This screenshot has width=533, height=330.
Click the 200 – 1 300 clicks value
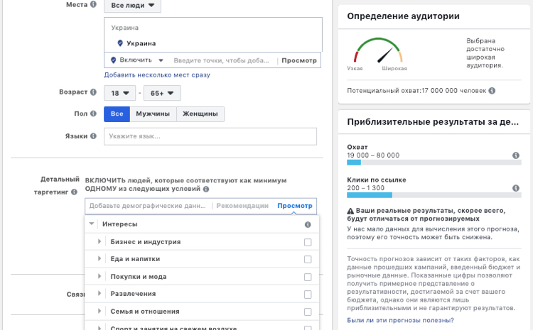tap(366, 188)
